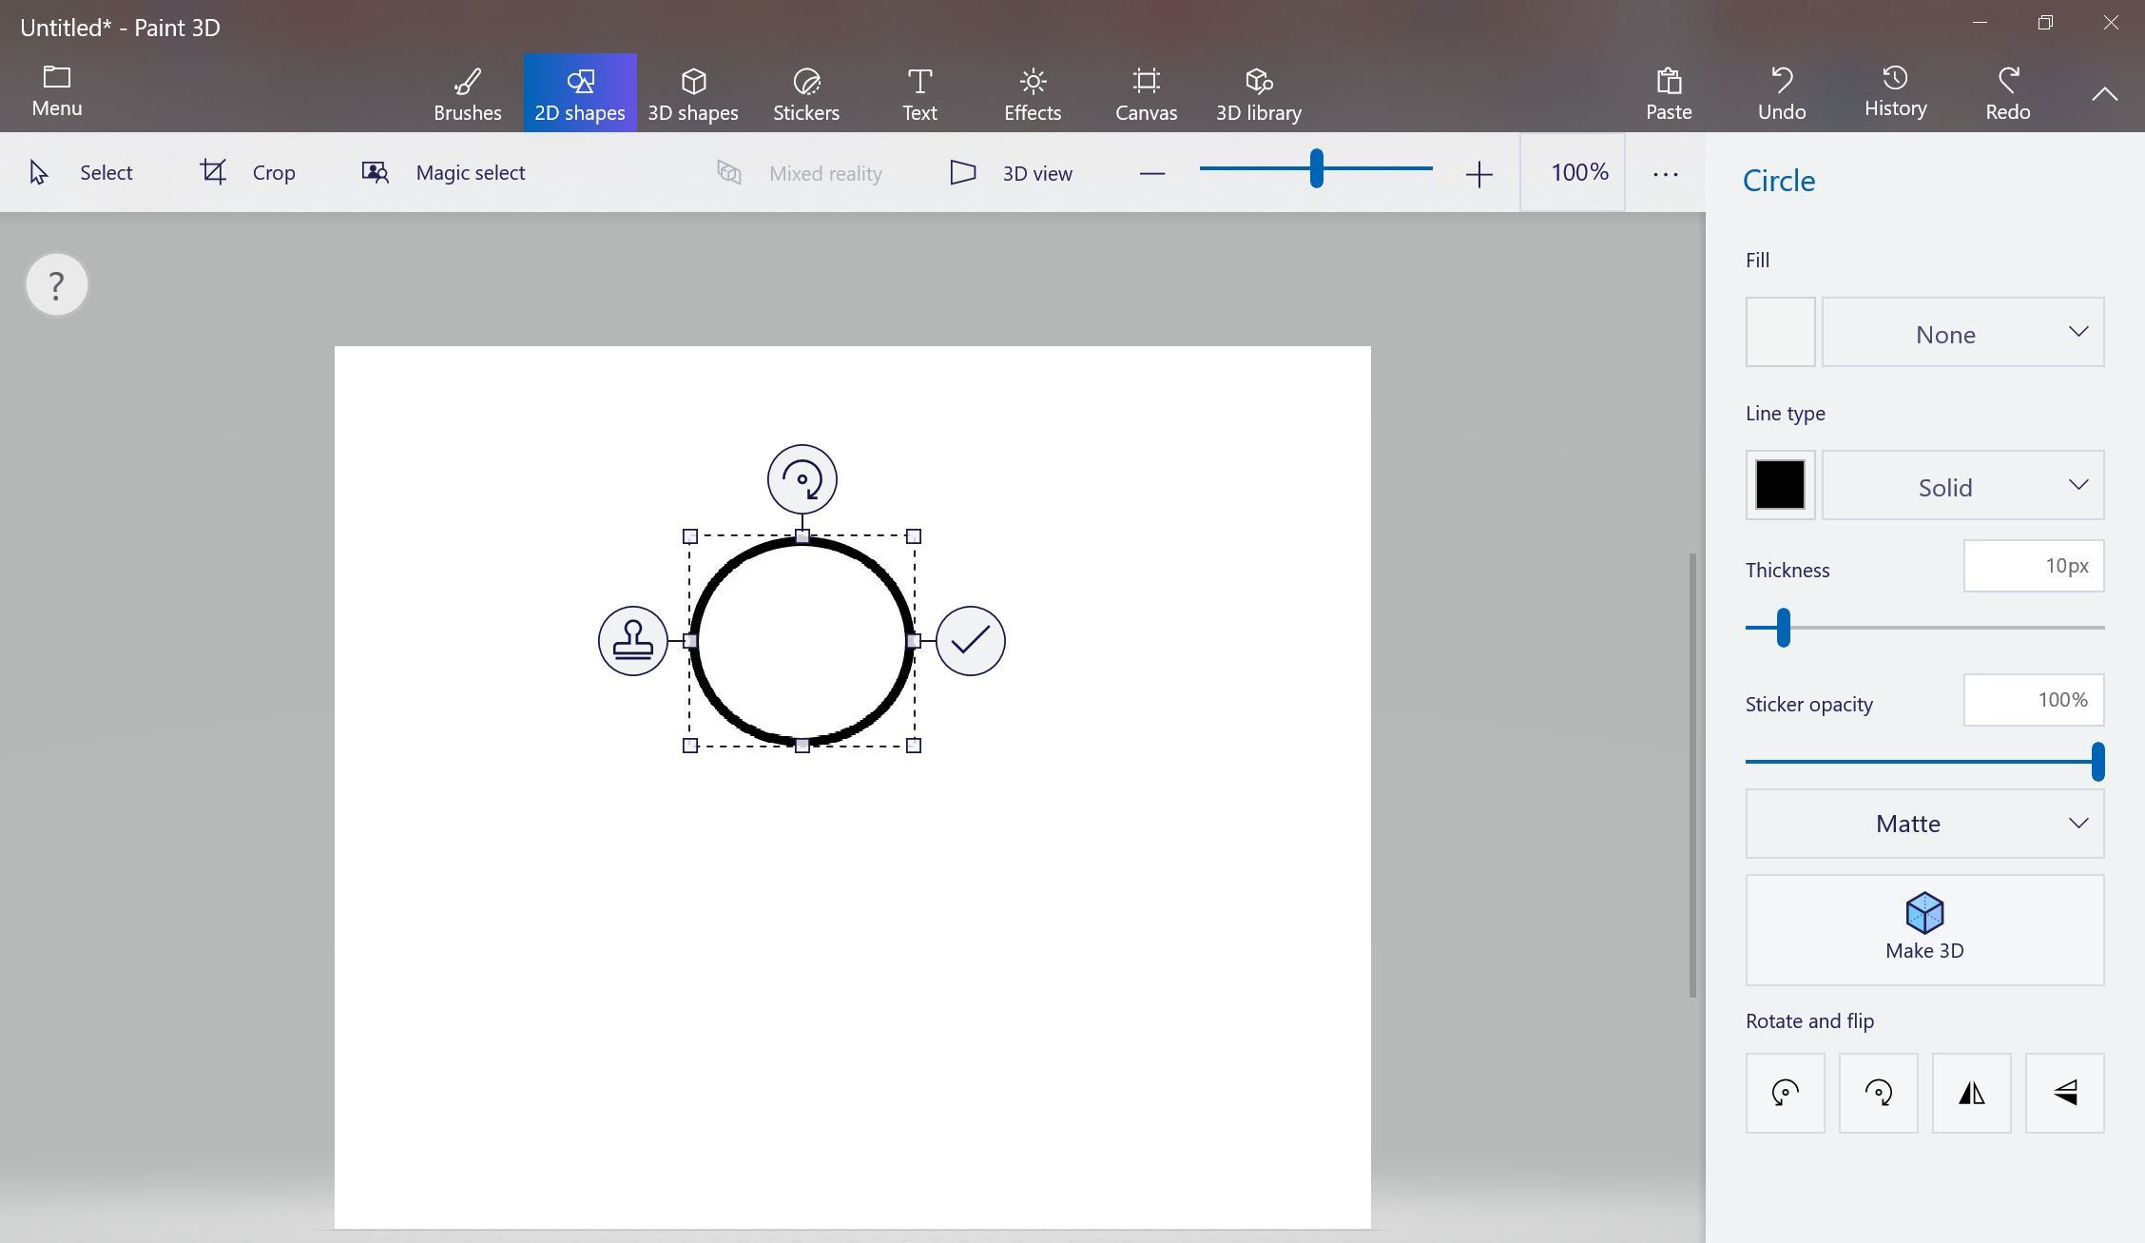Screen dimensions: 2145x1243
Task: Confirm the circle with the checkmark
Action: (971, 641)
